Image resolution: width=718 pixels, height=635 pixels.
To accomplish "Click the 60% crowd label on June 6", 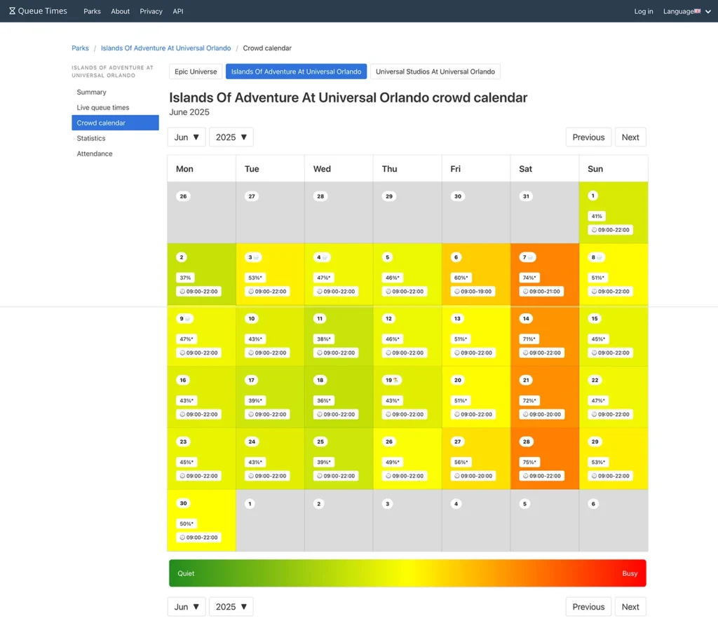I will point(461,278).
